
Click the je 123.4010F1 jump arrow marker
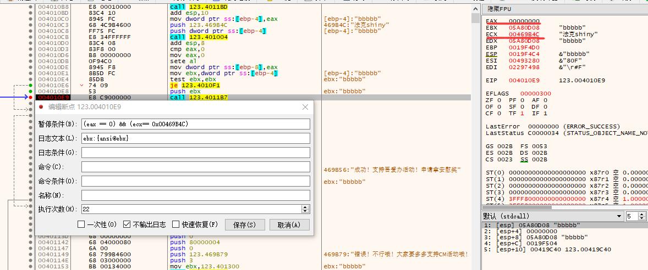(83, 86)
